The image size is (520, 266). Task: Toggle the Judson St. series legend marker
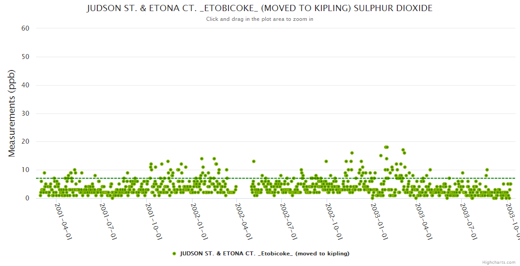[x=174, y=254]
